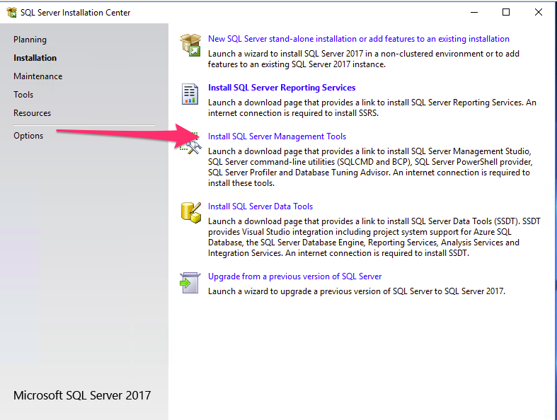557x420 pixels.
Task: Click the 'non-clustered environment' description text
Action: [x=363, y=59]
